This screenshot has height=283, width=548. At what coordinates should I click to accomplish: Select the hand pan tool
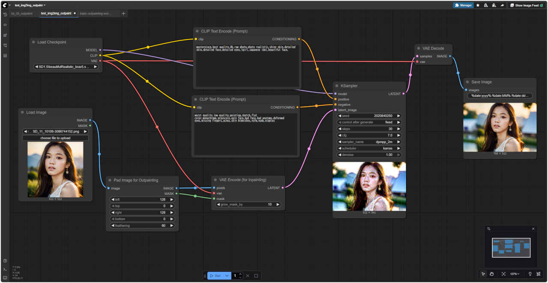(x=492, y=274)
